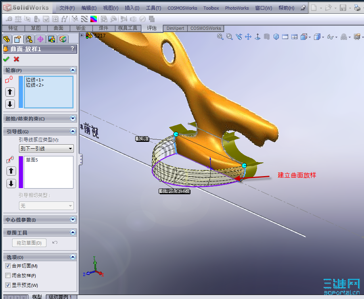Move profile down in 轮廓 list
The image size is (364, 299).
coord(10,104)
